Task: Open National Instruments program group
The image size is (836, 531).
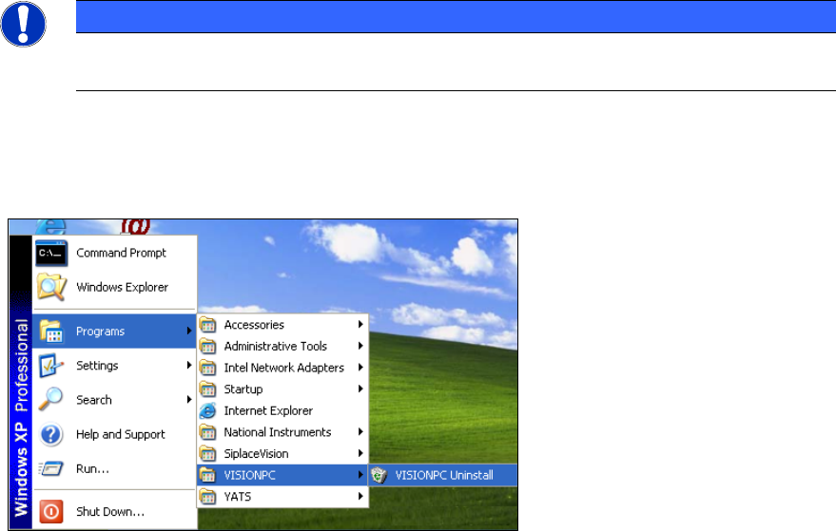Action: click(x=282, y=432)
